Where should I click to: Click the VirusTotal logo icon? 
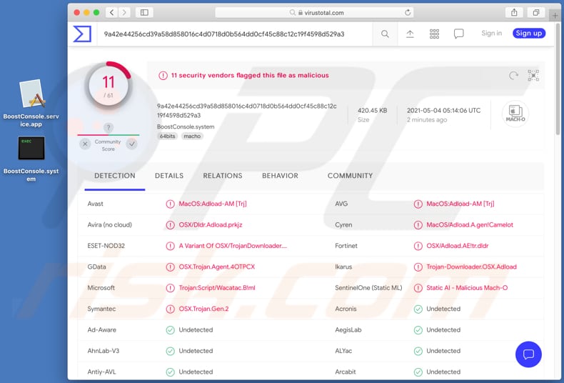tap(82, 34)
